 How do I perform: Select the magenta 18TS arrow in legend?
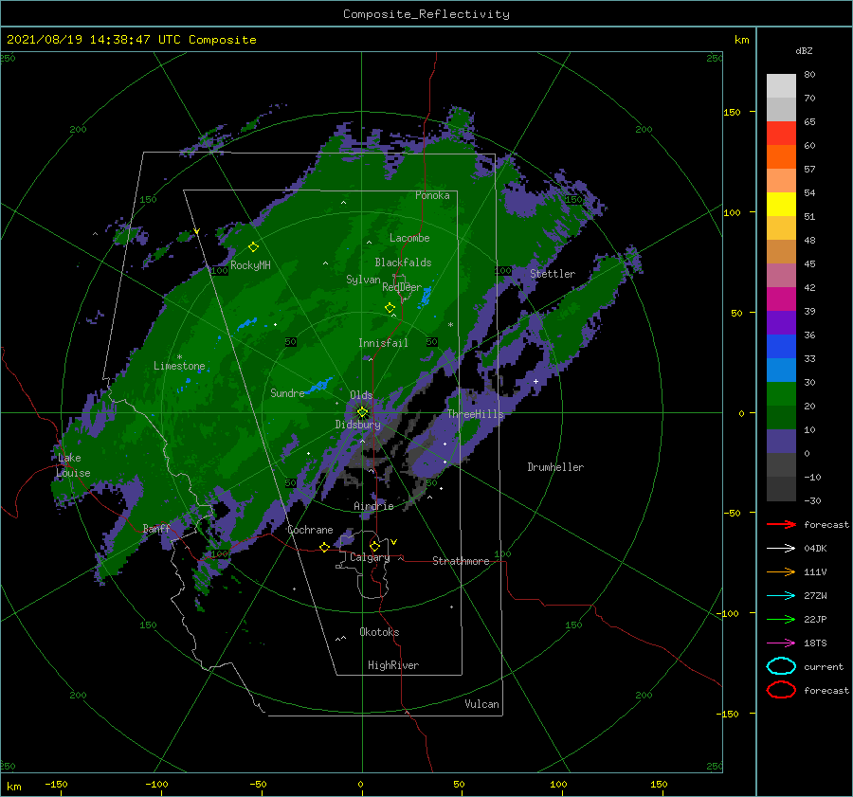[x=781, y=643]
